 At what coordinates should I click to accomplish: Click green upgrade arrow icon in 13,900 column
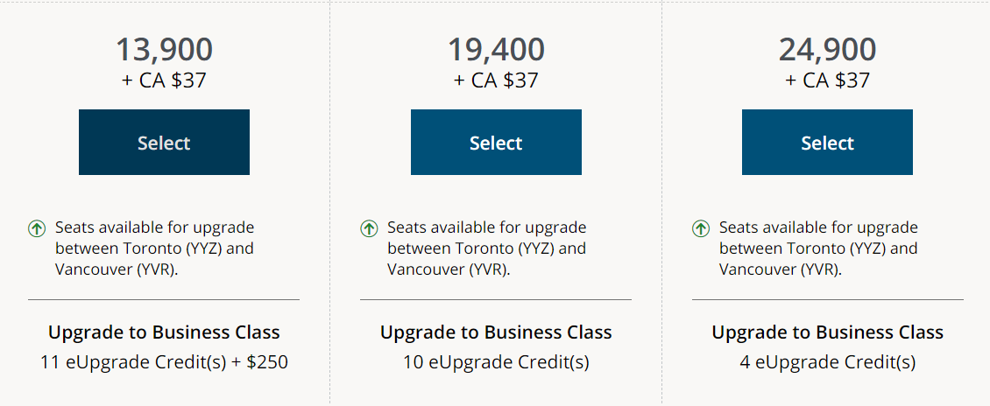pos(37,228)
